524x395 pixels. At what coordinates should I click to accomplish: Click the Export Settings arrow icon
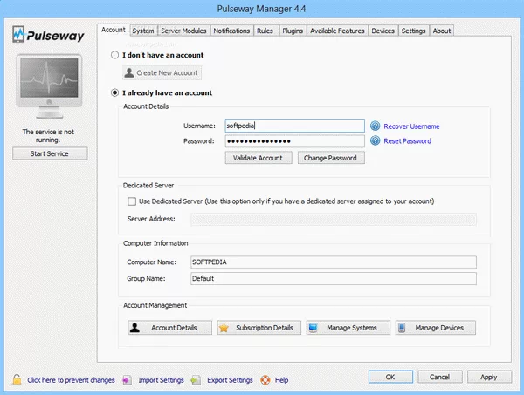tap(196, 380)
